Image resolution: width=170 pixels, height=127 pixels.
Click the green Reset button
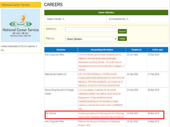[x=122, y=39]
